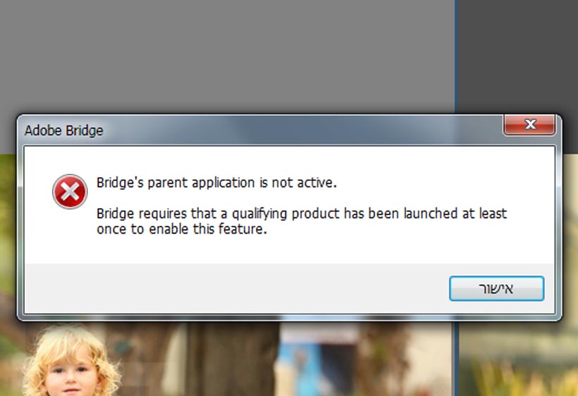Click the child photo behind the dialog
Screen dimensions: 578x396
(71, 360)
